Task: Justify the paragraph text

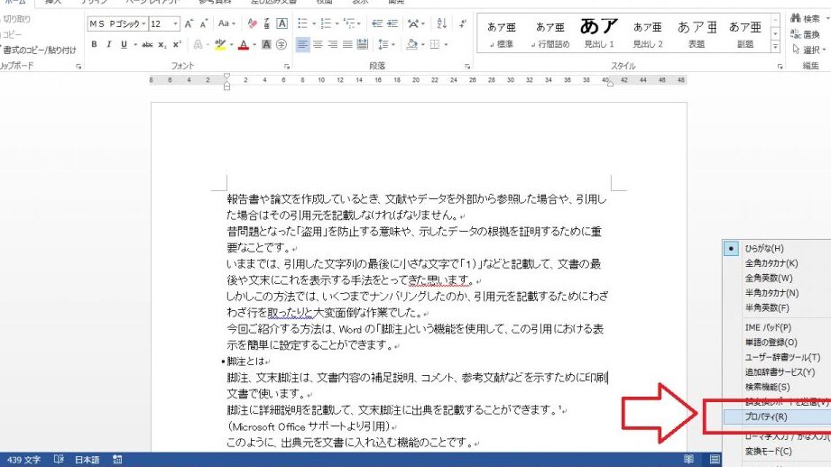Action: 347,44
